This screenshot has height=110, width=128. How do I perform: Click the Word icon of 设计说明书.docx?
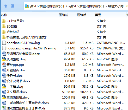[4, 81]
